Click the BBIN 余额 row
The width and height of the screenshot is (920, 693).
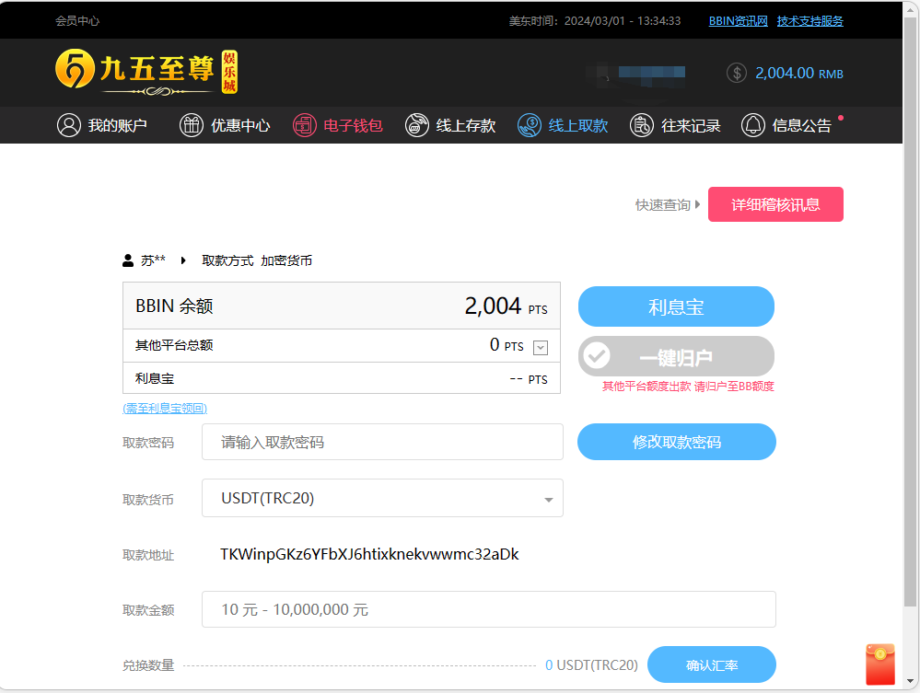pyautogui.click(x=342, y=306)
